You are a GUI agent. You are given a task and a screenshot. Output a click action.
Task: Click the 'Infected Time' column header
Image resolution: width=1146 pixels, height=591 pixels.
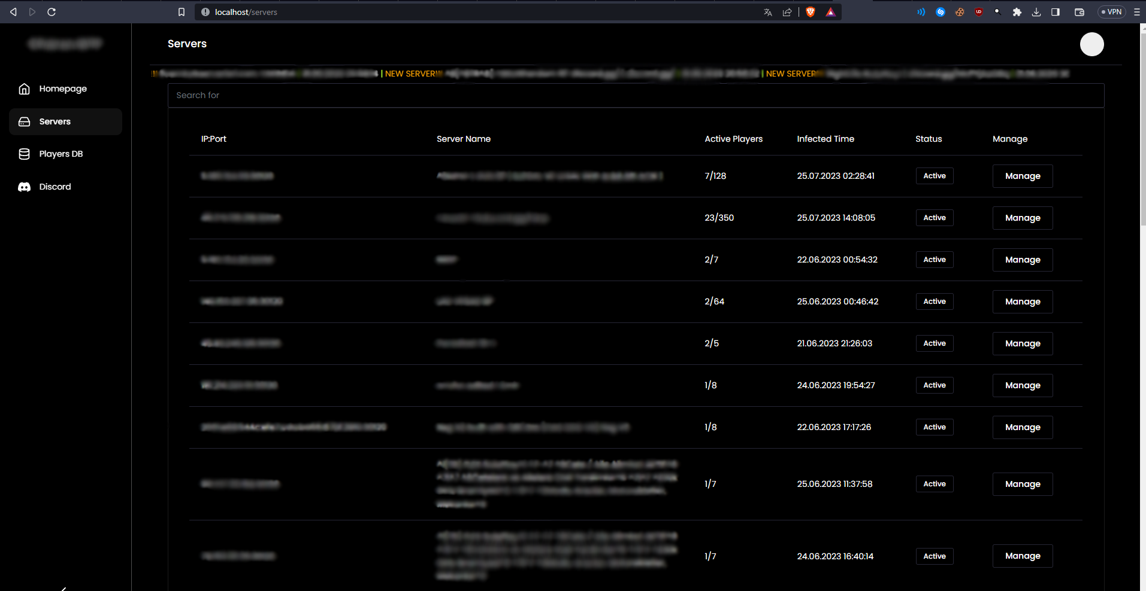coord(826,139)
